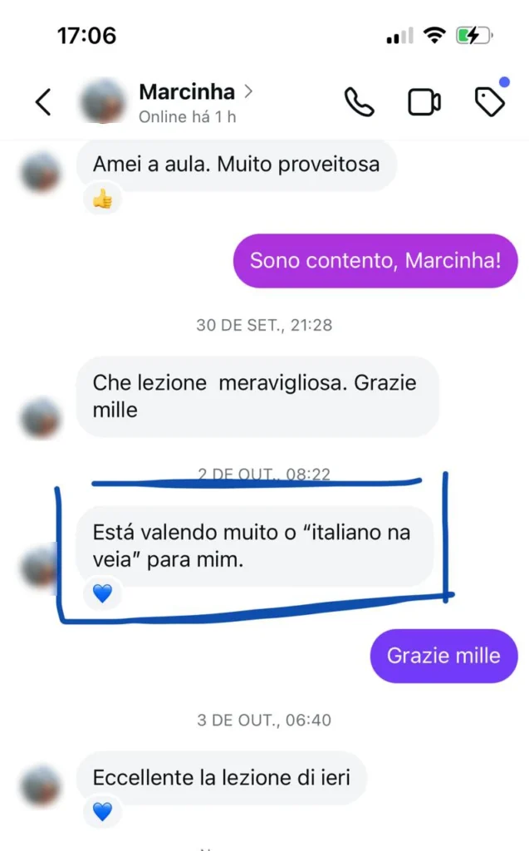Select the 'Grazie mille' purple message bubble
Viewport: 529px width, 851px height.
[443, 656]
